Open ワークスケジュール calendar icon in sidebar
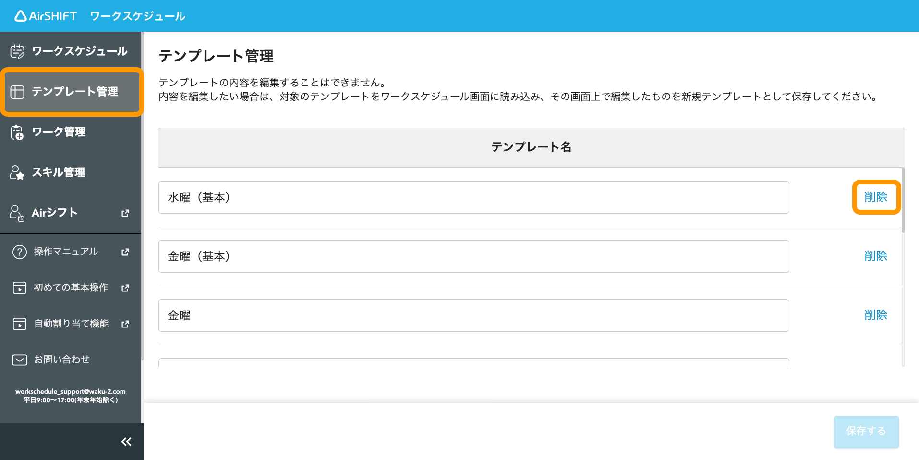 [x=17, y=51]
